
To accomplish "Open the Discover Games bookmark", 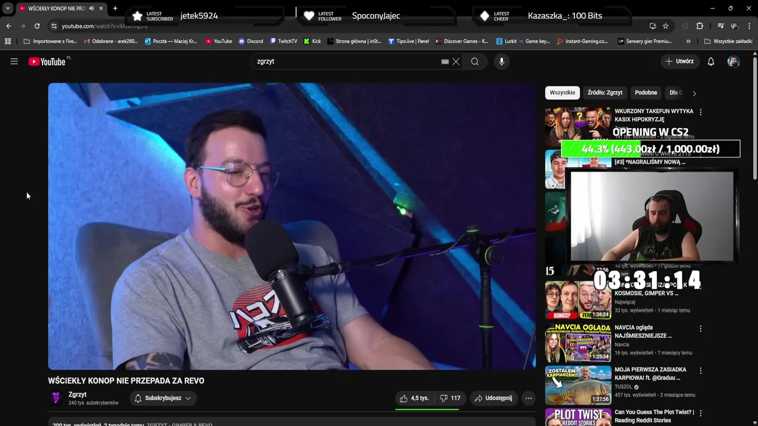I will pos(462,41).
